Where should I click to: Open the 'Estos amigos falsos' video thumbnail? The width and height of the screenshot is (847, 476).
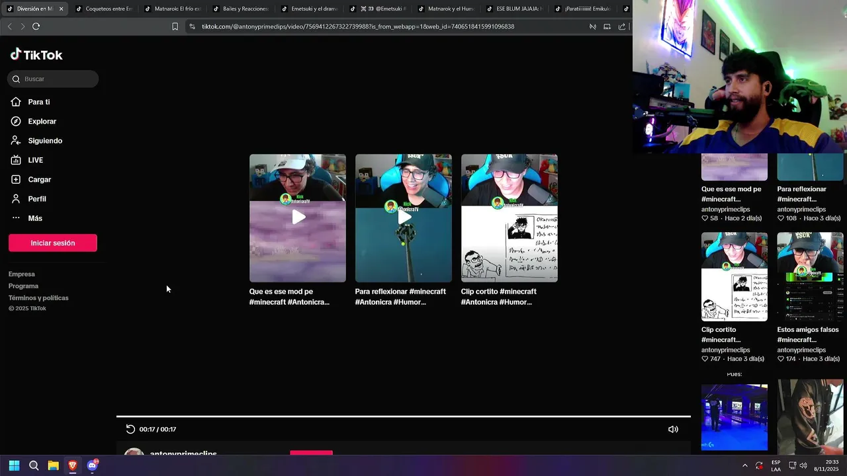[811, 276]
